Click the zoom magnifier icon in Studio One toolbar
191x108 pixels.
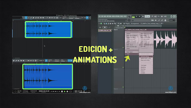click(54, 18)
